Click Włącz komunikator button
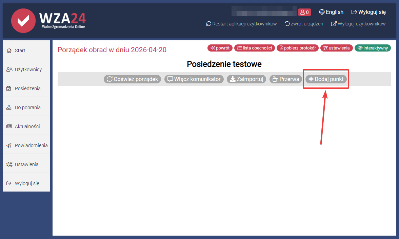This screenshot has height=239, width=399. click(x=194, y=79)
